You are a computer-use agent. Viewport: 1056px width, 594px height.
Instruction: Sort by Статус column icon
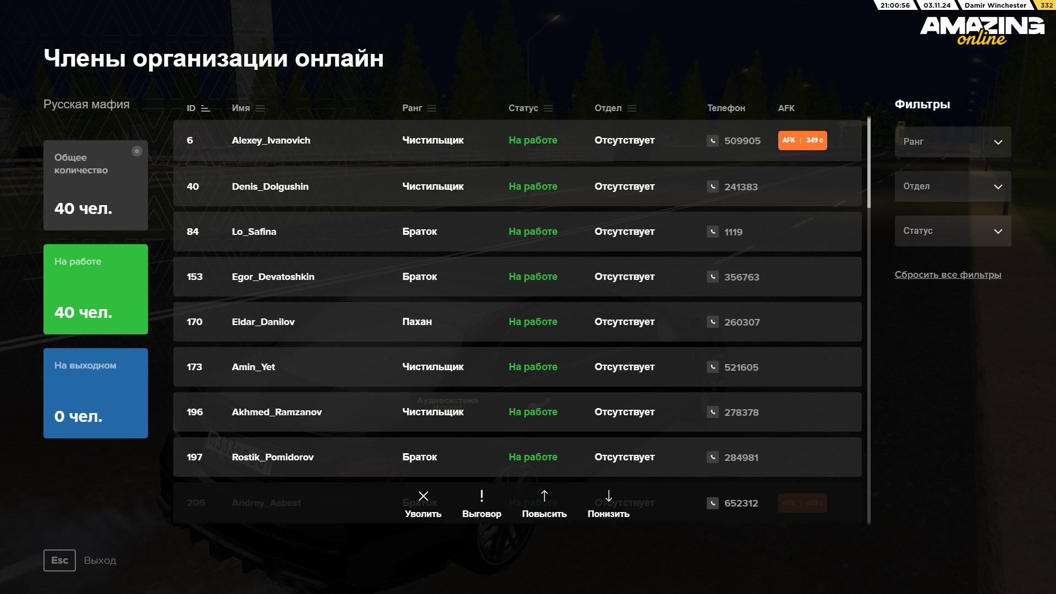(x=548, y=108)
